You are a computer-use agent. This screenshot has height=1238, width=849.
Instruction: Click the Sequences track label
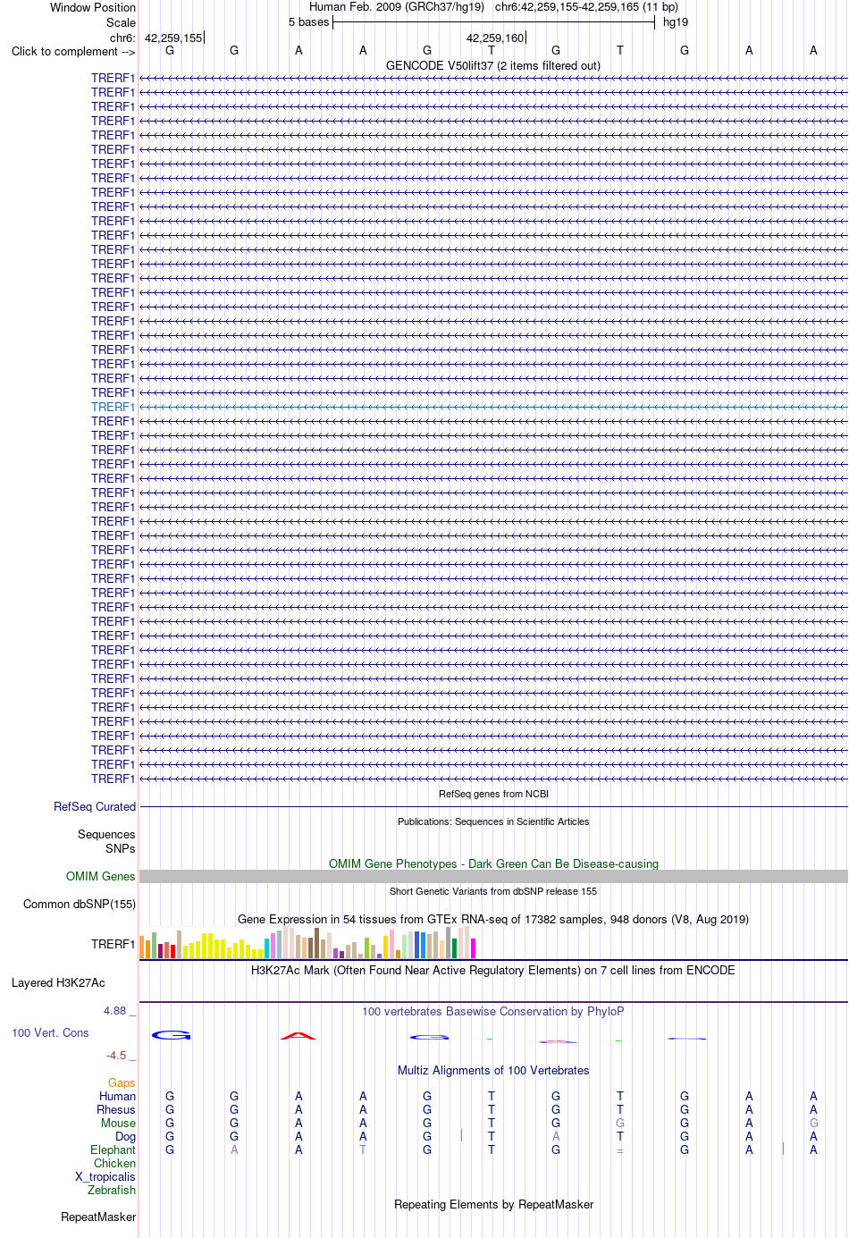pyautogui.click(x=106, y=834)
